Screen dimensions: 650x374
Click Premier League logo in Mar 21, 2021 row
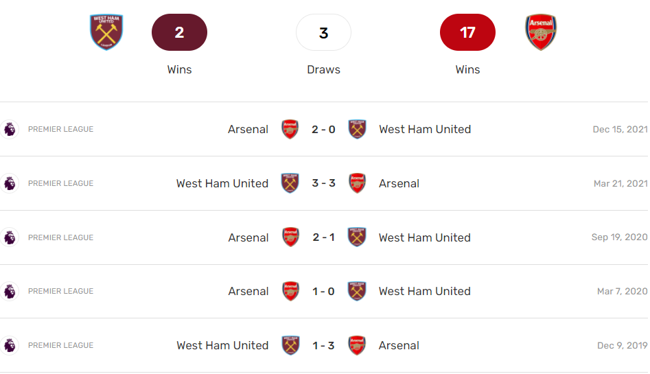pos(10,183)
